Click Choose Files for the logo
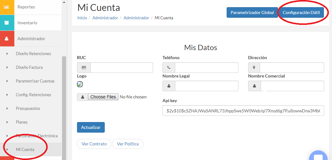This screenshot has width=332, height=160. (103, 97)
